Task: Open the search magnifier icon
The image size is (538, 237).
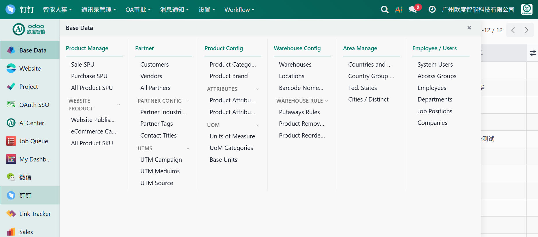Action: coord(385,10)
